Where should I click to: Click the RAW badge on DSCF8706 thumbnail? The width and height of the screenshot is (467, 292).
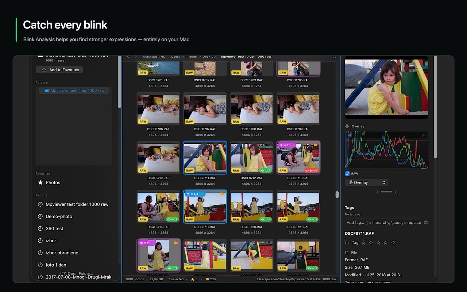coord(143,122)
